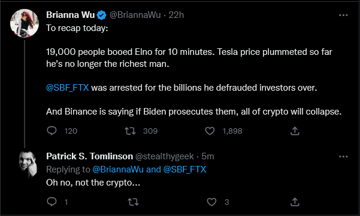
Task: Share Patrick S. Tomlinson's reply
Action: pyautogui.click(x=295, y=202)
